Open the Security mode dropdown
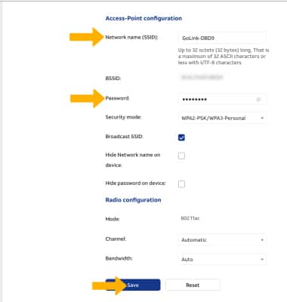The height and width of the screenshot is (302, 287). [x=222, y=118]
